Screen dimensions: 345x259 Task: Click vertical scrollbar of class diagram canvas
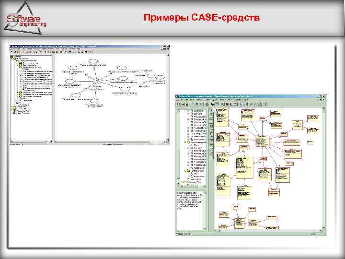point(323,168)
